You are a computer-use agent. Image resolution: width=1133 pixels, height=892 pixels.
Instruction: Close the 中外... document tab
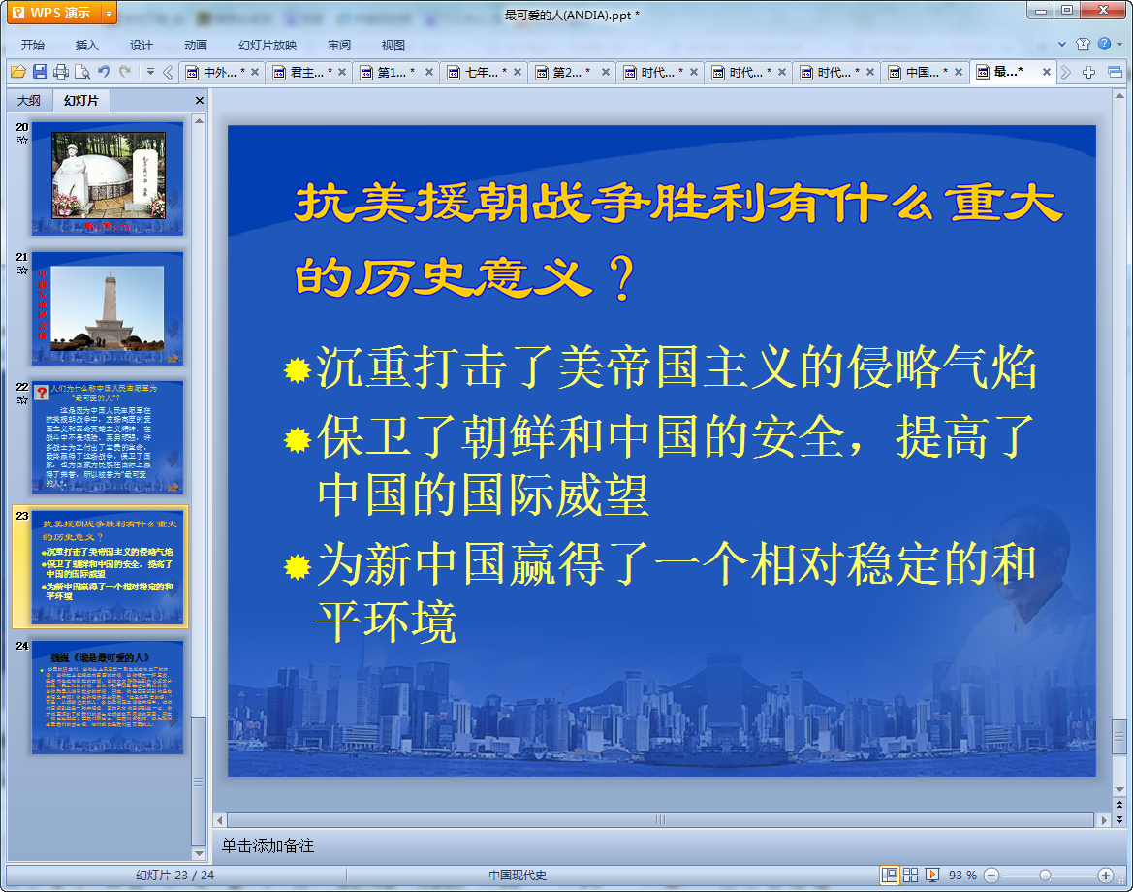(254, 73)
